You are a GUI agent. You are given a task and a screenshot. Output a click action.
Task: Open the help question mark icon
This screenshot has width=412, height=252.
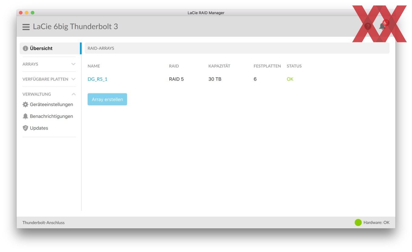coord(368,26)
